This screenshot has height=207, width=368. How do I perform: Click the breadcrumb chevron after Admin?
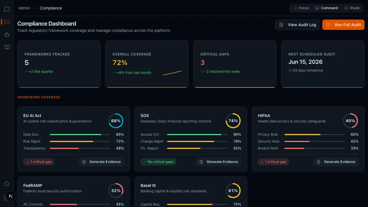(35, 8)
